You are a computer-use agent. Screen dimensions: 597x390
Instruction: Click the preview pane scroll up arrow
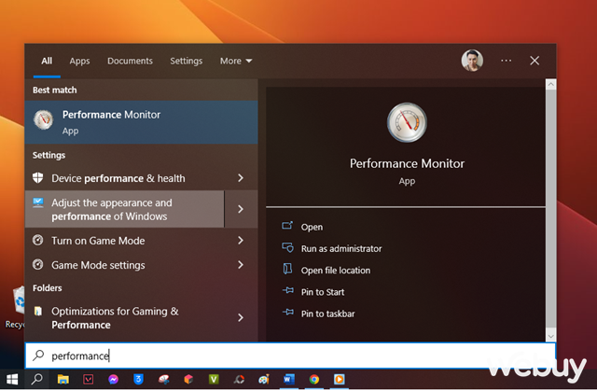(550, 85)
